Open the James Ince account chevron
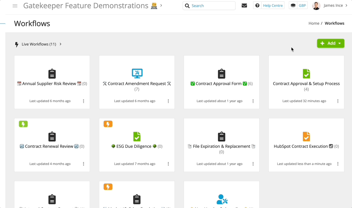This screenshot has width=352, height=208. (x=347, y=5)
